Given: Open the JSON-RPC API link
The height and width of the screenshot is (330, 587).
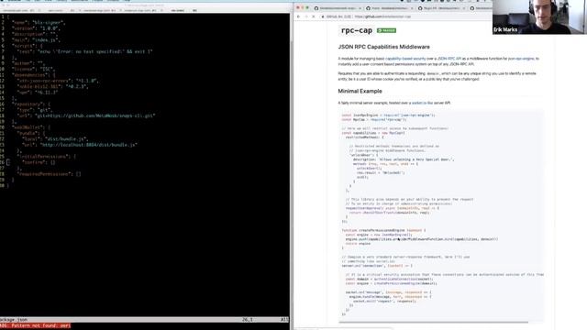Looking at the screenshot, I should click(449, 59).
